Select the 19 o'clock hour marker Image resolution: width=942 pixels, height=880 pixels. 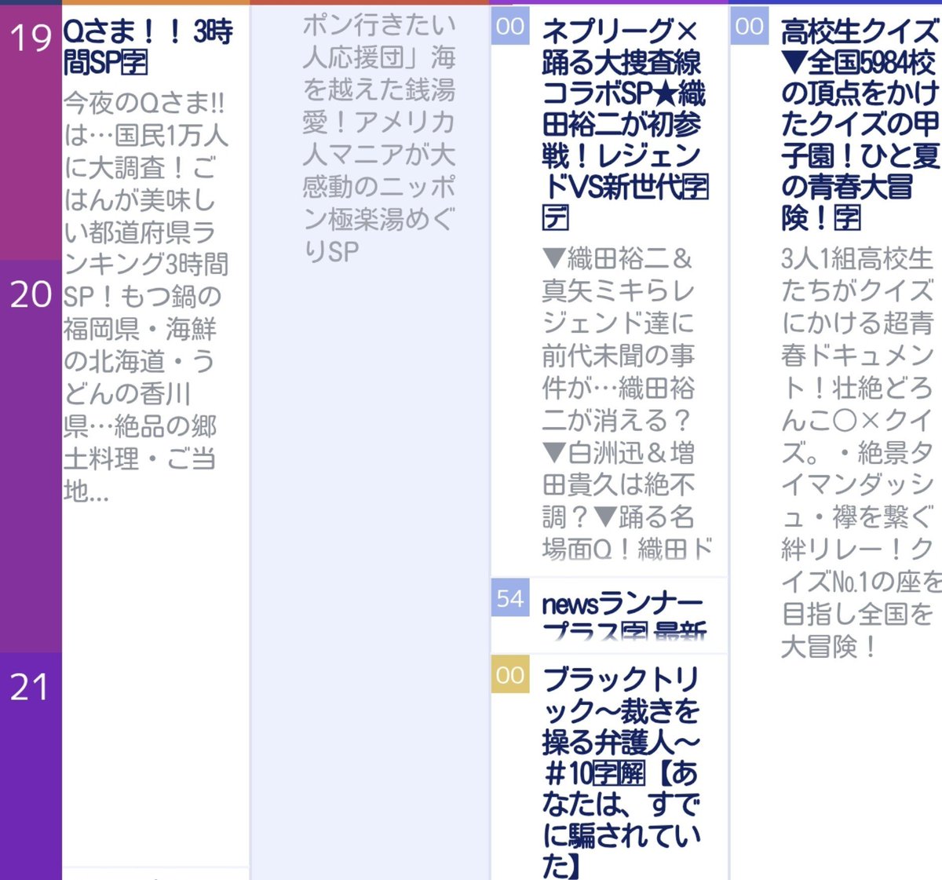coord(31,37)
